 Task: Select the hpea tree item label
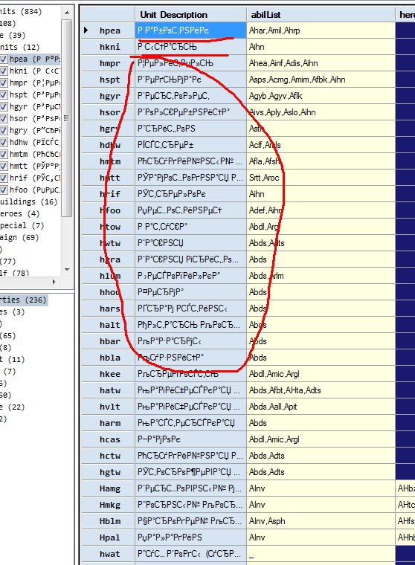(x=35, y=59)
